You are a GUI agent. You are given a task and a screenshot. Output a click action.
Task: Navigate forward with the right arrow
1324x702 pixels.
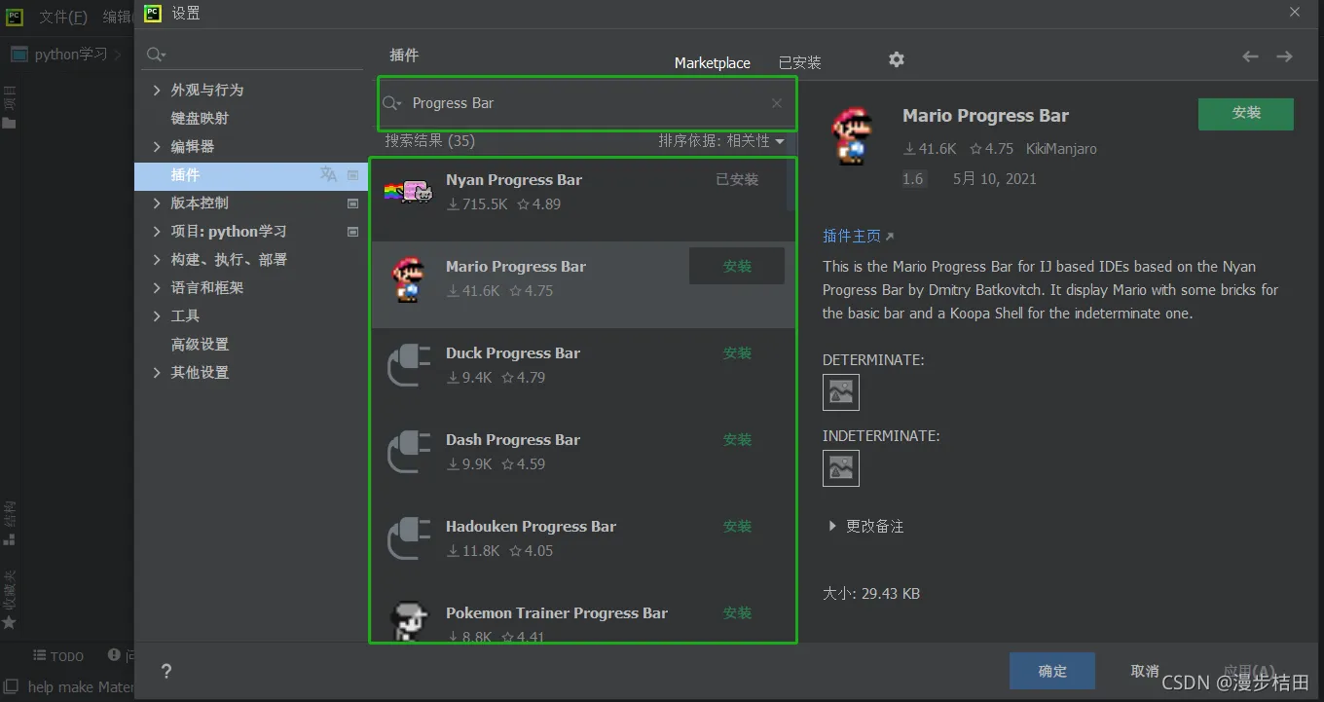coord(1285,56)
